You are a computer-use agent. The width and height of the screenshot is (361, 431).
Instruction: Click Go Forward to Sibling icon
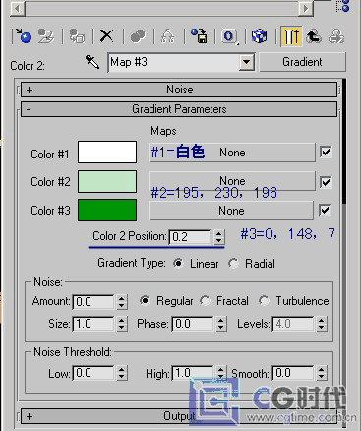(336, 35)
